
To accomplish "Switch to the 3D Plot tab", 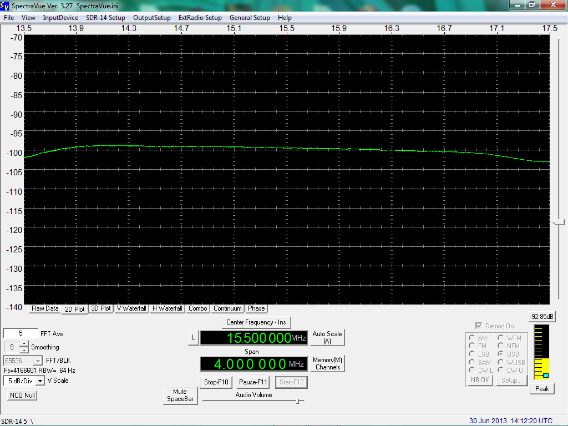I will [x=101, y=308].
